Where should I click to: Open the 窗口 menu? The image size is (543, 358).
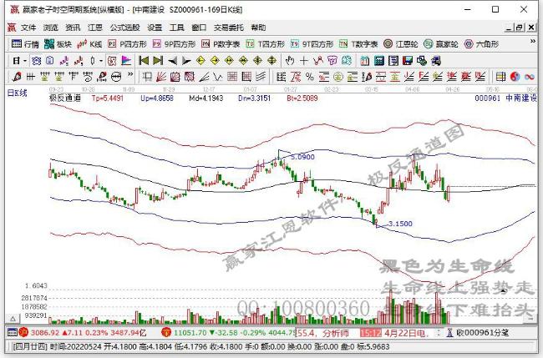click(199, 28)
